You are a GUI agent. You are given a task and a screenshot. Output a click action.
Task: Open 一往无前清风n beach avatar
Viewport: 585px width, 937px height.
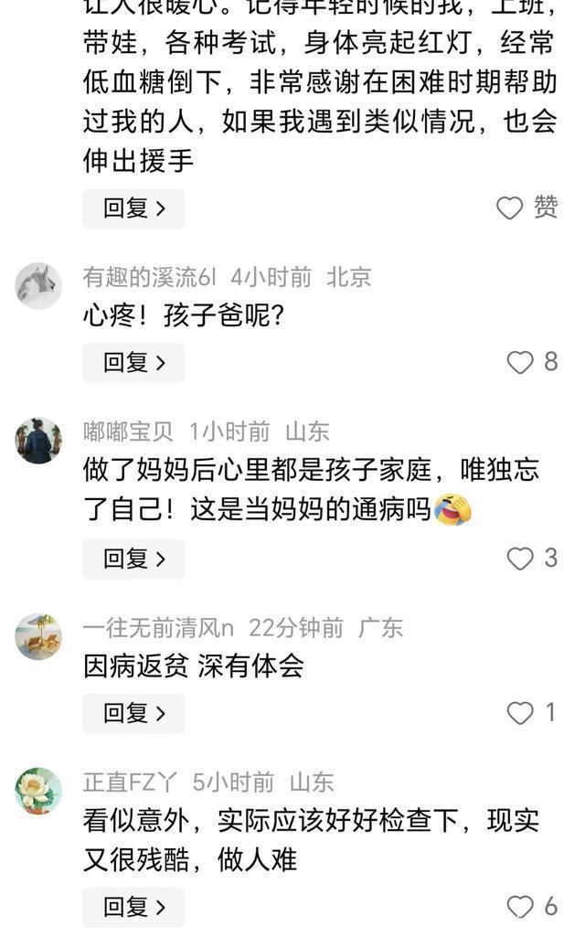click(x=38, y=636)
